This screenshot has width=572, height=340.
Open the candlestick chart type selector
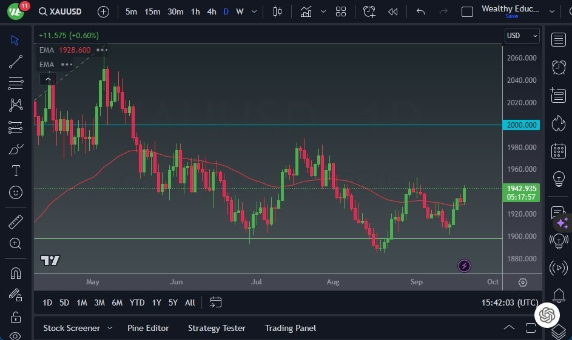[278, 11]
